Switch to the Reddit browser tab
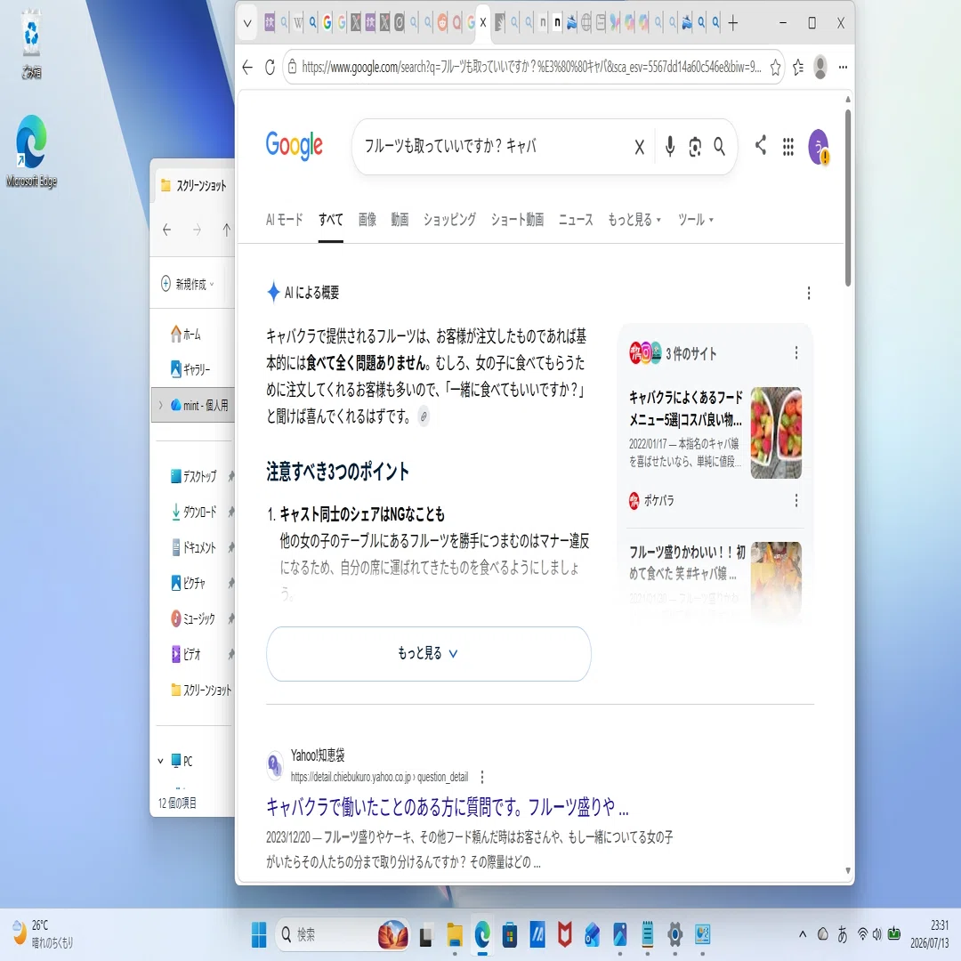Image resolution: width=961 pixels, height=961 pixels. pyautogui.click(x=442, y=23)
